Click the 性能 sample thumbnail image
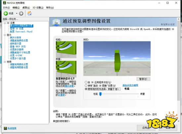Viewport: 182px width, 134px height. coord(66,50)
